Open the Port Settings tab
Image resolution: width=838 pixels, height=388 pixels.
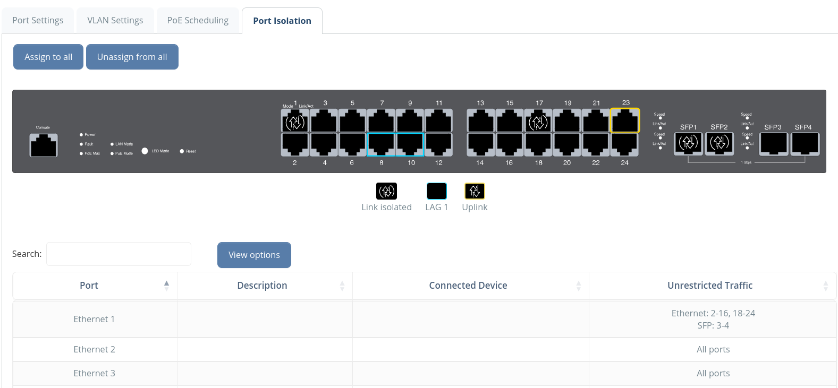[x=38, y=21]
